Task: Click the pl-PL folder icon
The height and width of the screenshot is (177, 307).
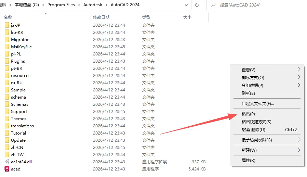Action: tap(7, 54)
